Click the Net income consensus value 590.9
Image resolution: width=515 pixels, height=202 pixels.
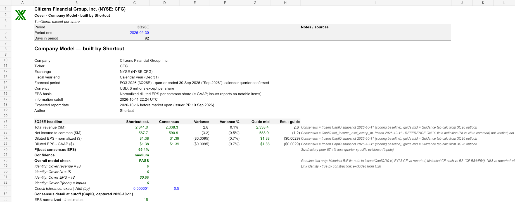pyautogui.click(x=174, y=133)
